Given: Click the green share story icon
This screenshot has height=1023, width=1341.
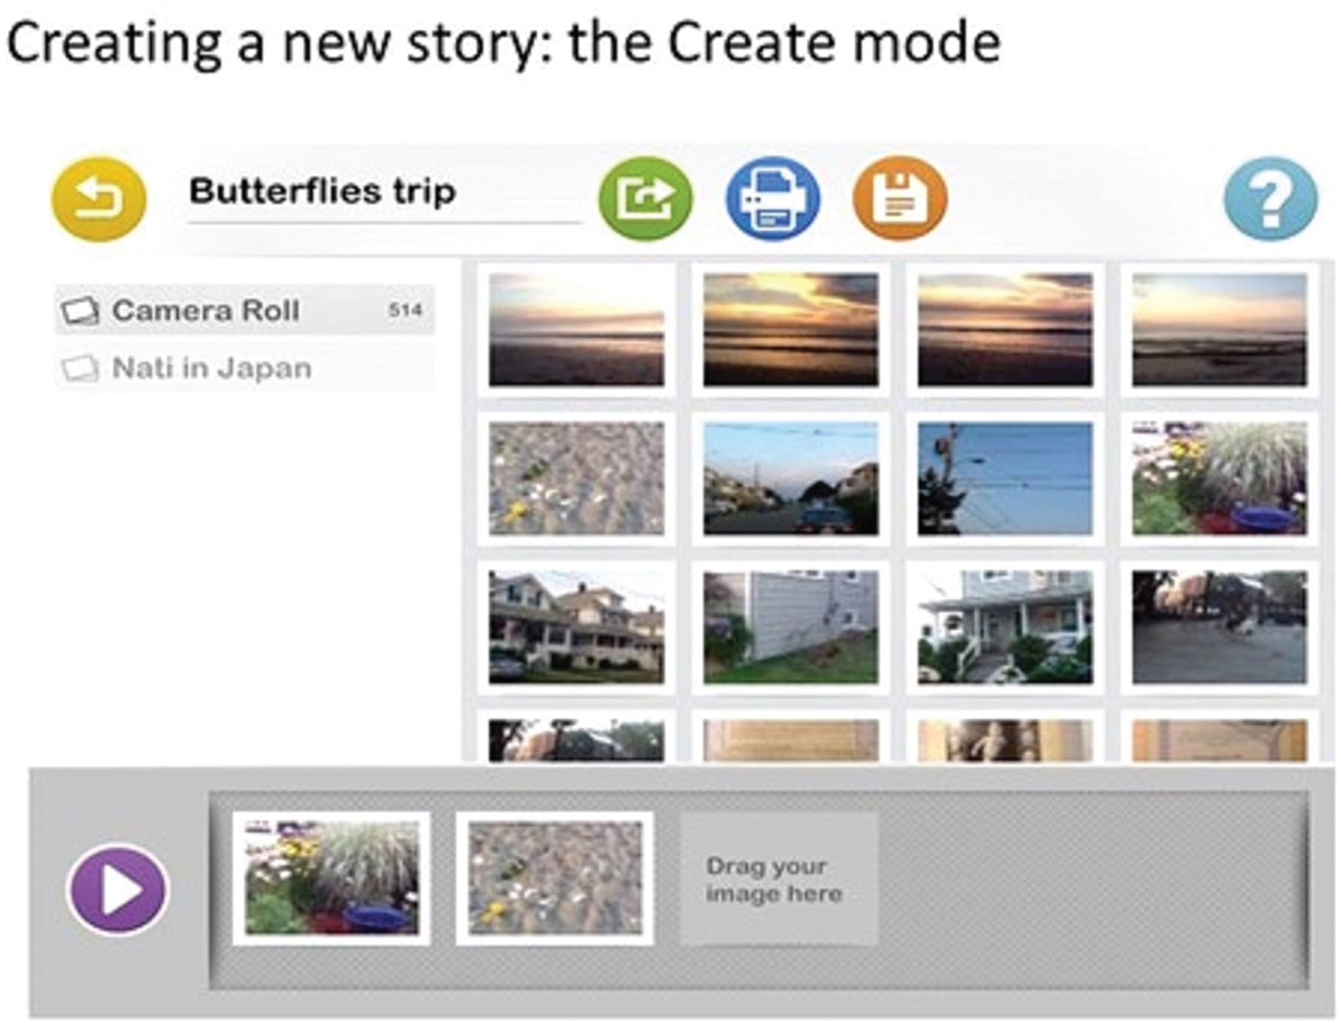Looking at the screenshot, I should [x=645, y=199].
